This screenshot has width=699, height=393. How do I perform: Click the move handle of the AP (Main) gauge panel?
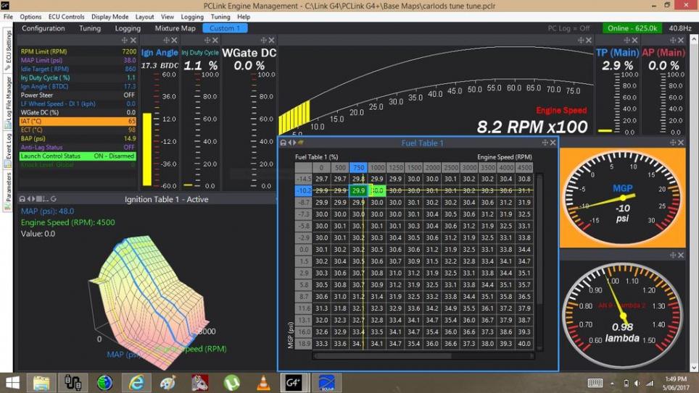tap(673, 41)
